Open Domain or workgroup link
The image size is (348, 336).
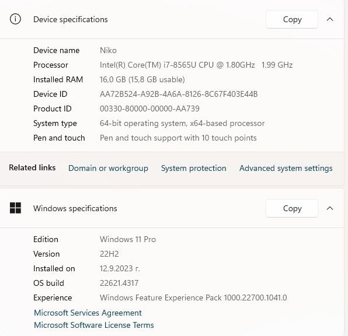(108, 168)
